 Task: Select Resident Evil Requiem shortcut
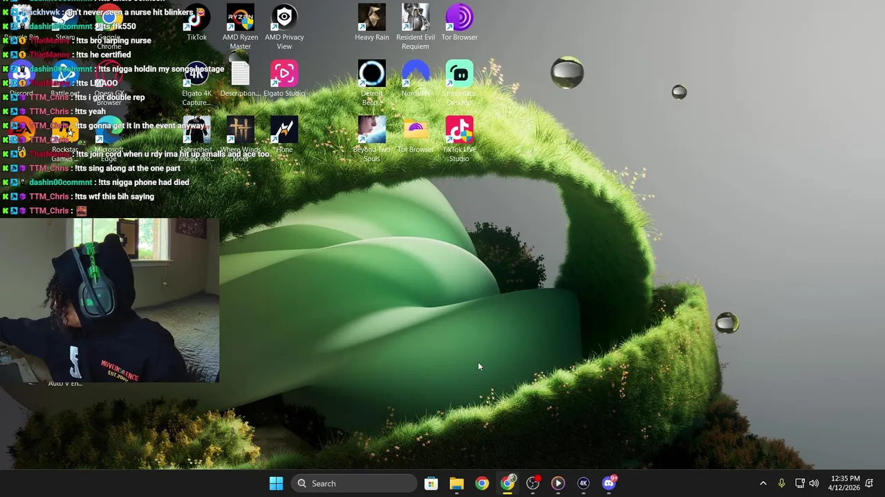click(416, 27)
